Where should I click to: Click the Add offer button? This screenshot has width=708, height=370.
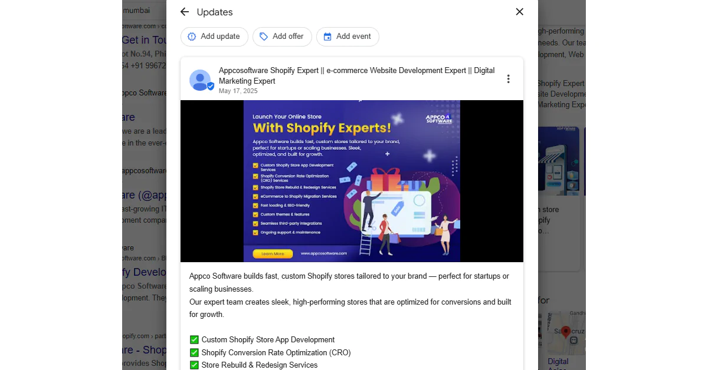[282, 37]
